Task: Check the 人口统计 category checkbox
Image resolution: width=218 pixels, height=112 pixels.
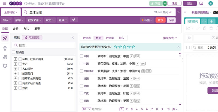Action: click(20, 69)
